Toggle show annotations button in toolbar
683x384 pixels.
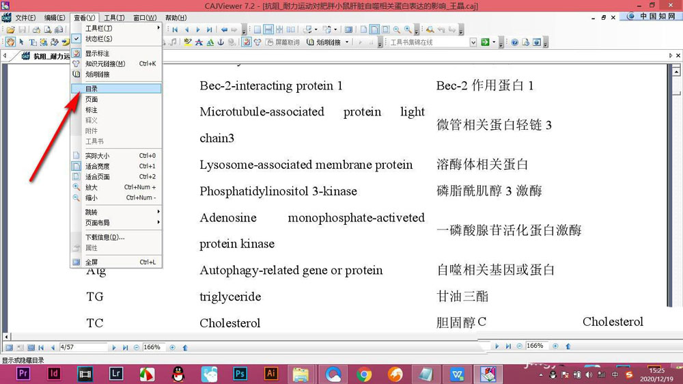click(247, 42)
